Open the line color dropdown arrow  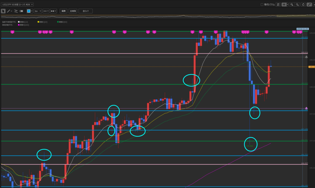[32, 11]
